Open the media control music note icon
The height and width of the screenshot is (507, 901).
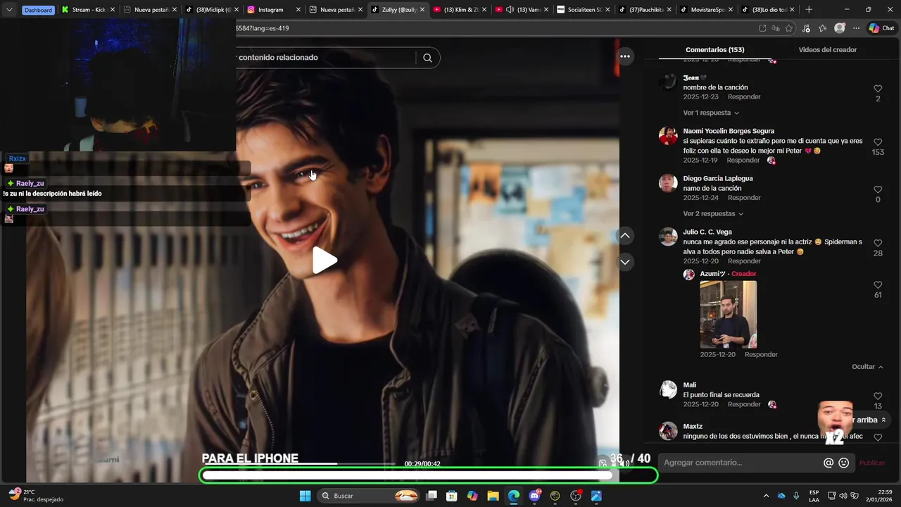point(807,28)
